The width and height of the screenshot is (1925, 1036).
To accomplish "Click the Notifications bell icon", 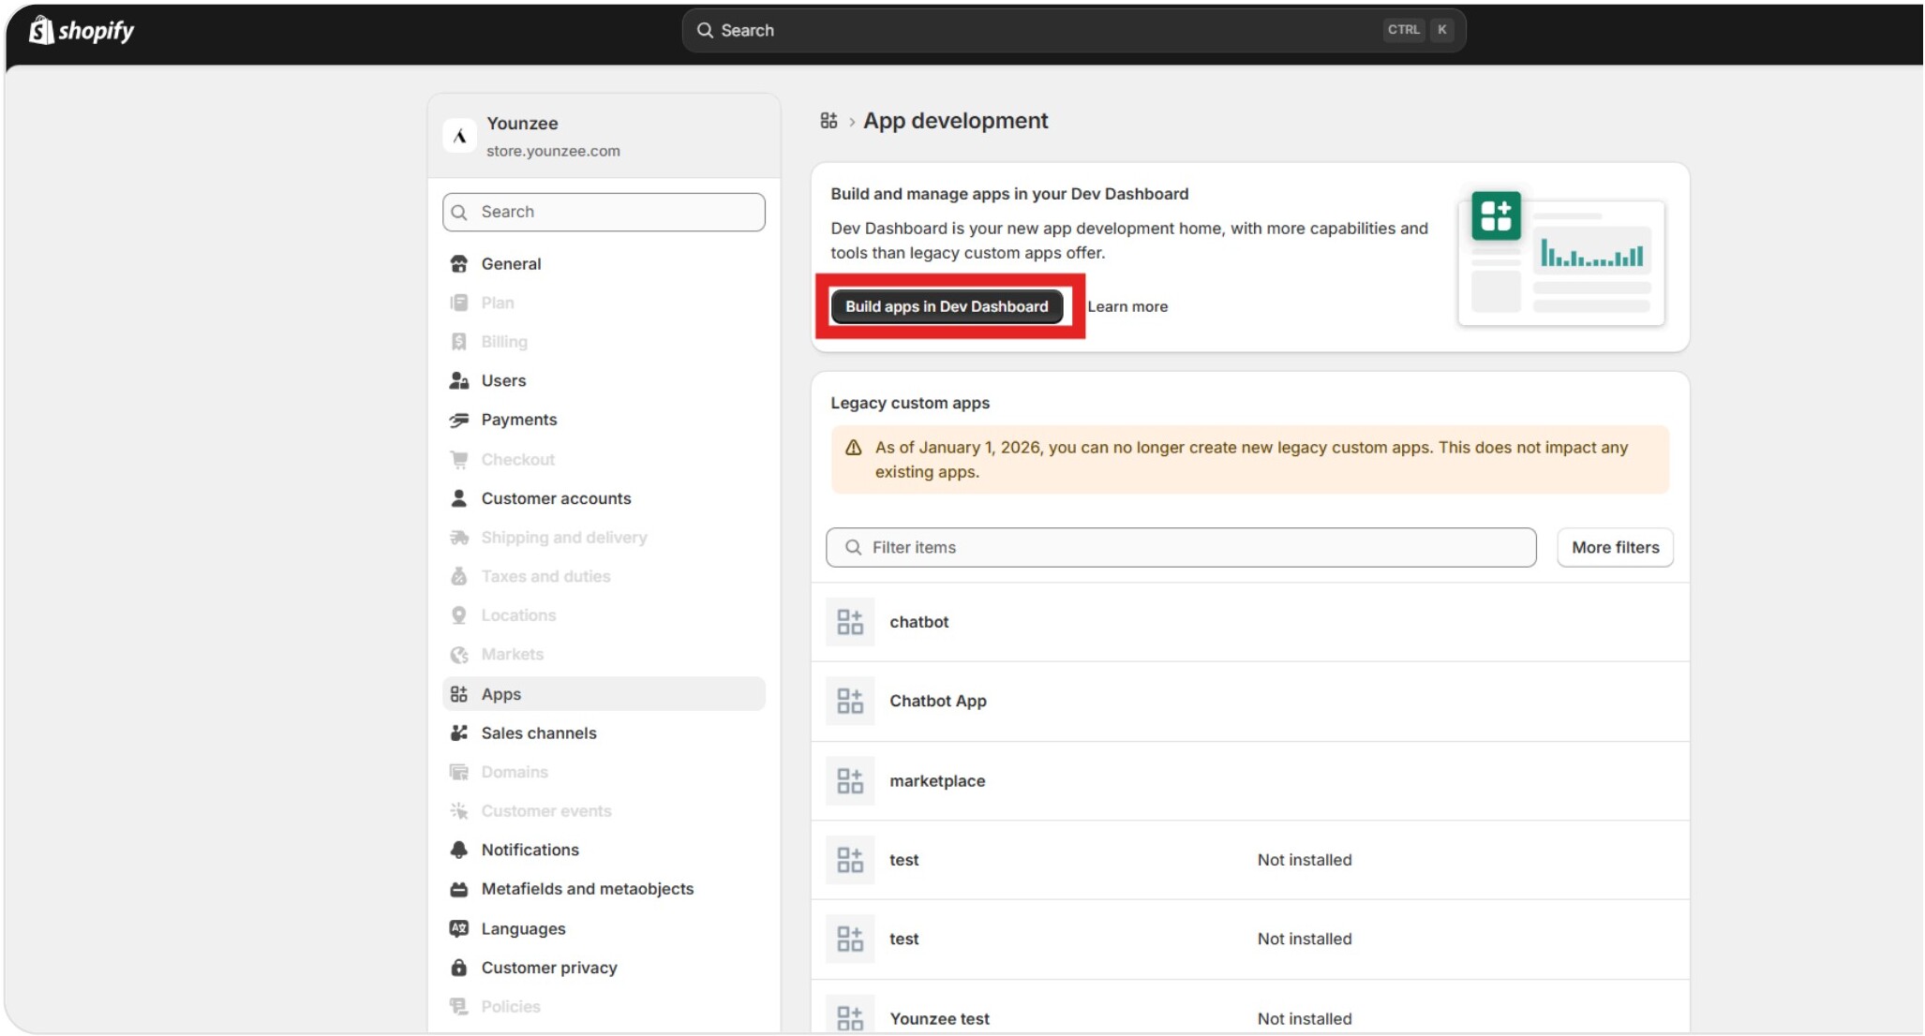I will coord(458,850).
